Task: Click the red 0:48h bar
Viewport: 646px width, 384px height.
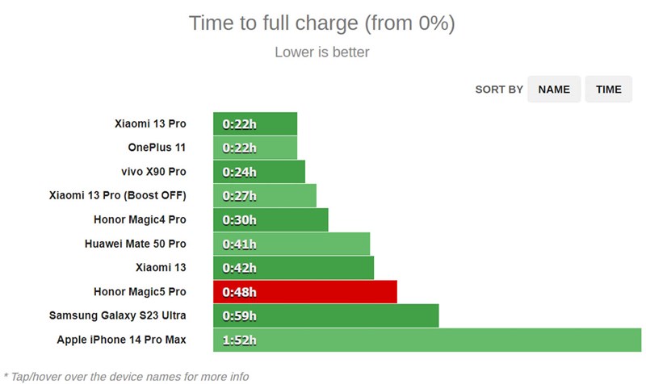Action: pyautogui.click(x=305, y=291)
